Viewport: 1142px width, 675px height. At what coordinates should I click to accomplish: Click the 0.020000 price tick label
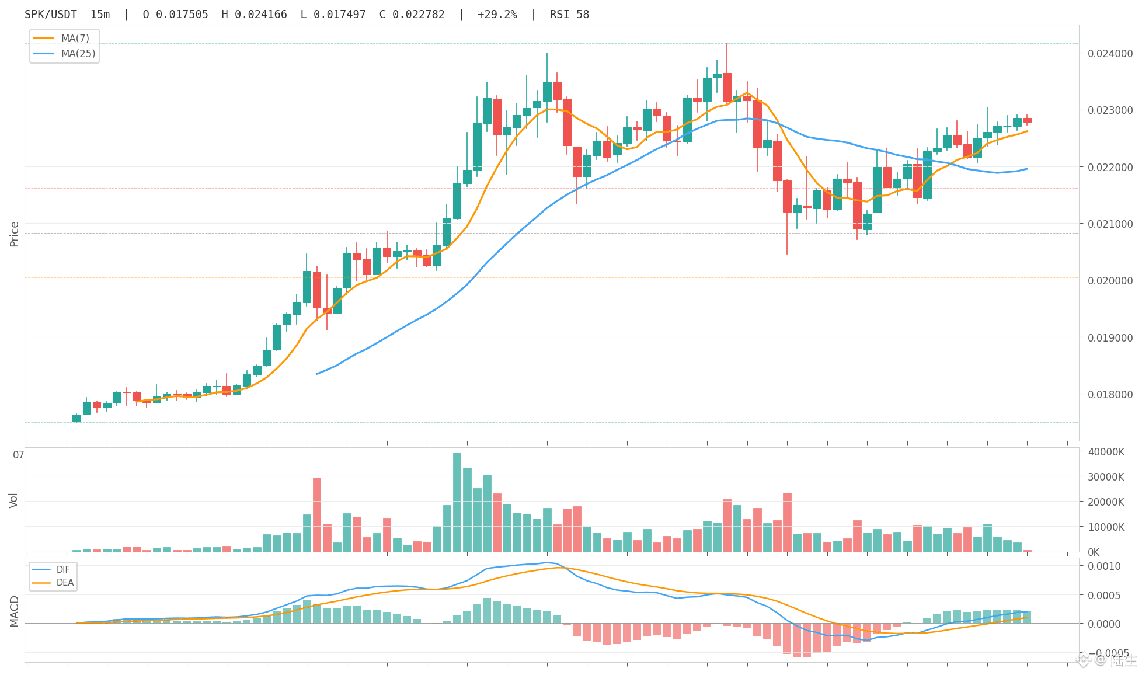click(x=1110, y=280)
